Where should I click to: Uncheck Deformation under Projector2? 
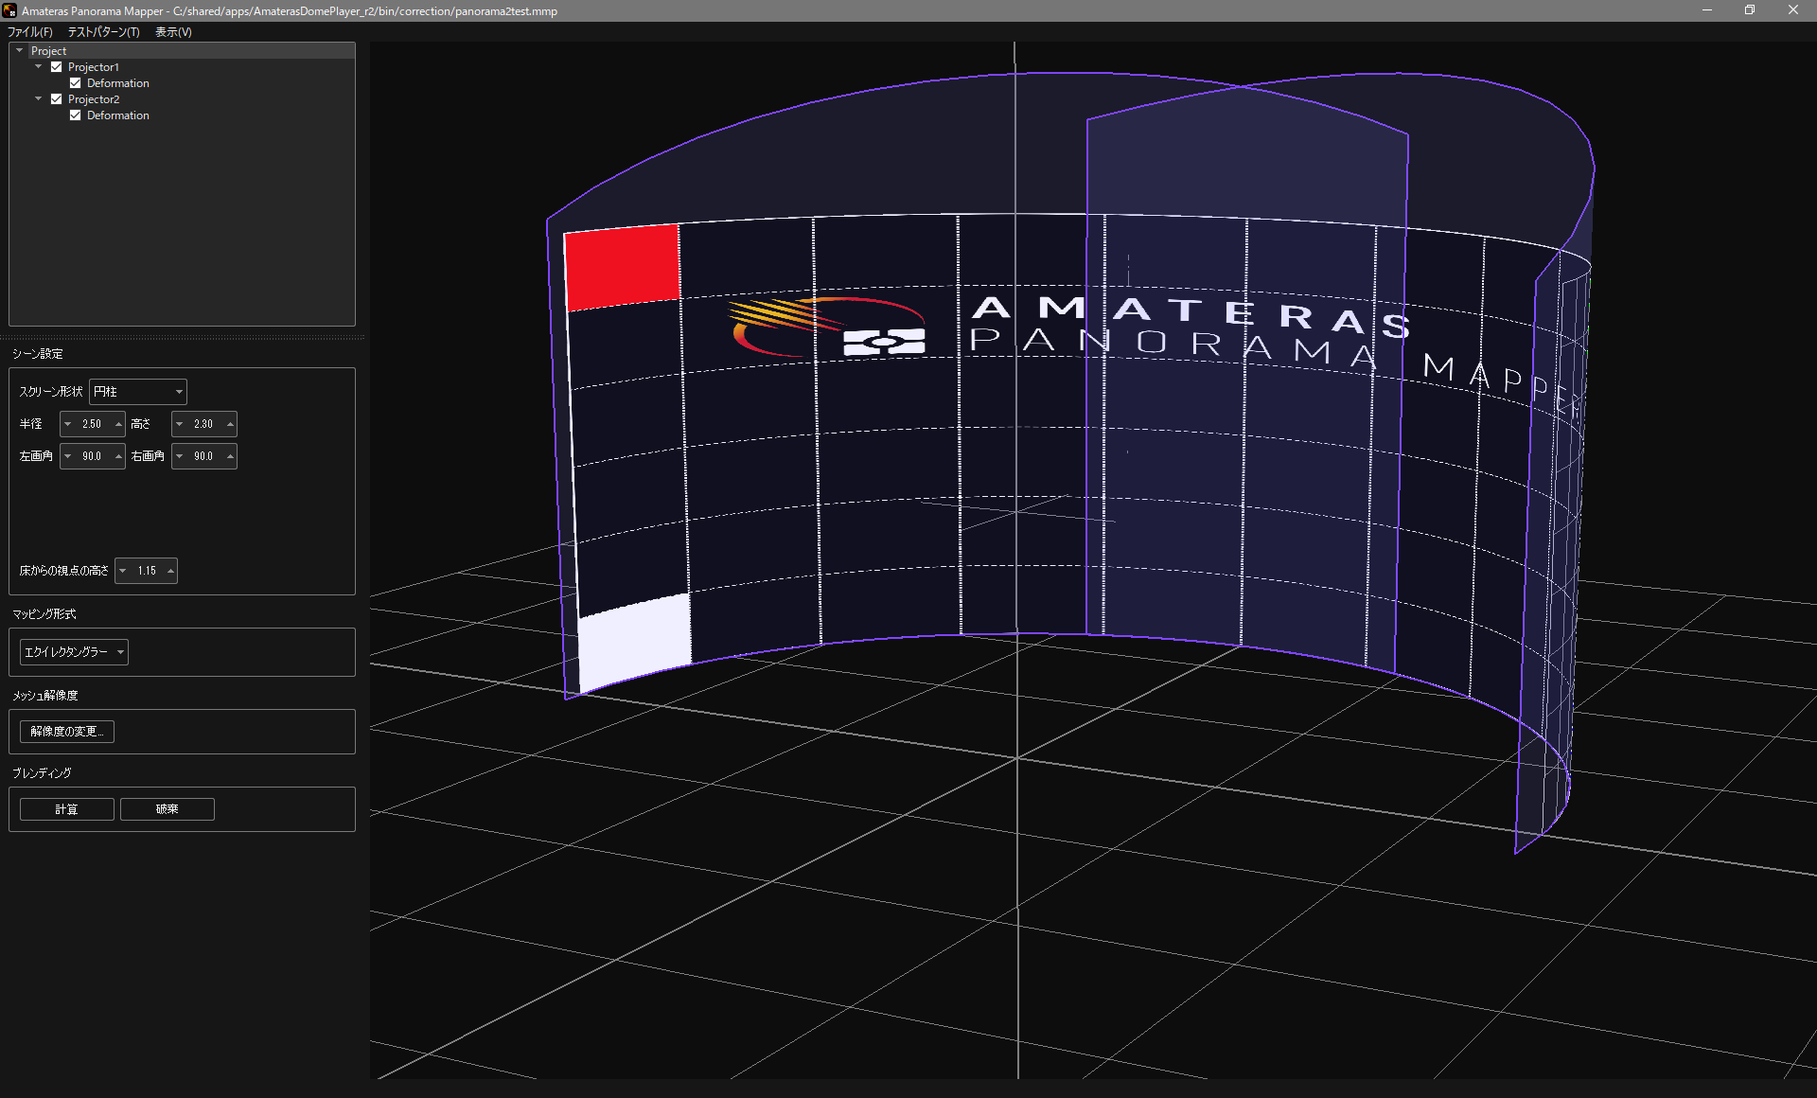pos(76,115)
